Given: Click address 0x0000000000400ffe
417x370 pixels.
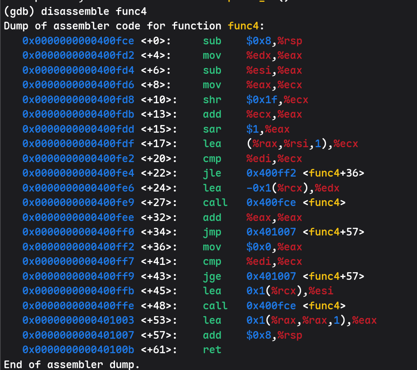Looking at the screenshot, I should pos(78,306).
